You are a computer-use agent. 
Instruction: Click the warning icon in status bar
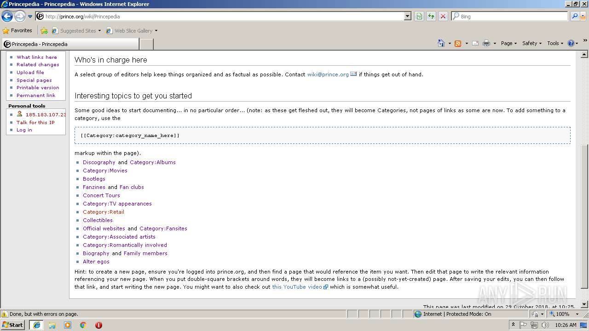tap(5, 314)
